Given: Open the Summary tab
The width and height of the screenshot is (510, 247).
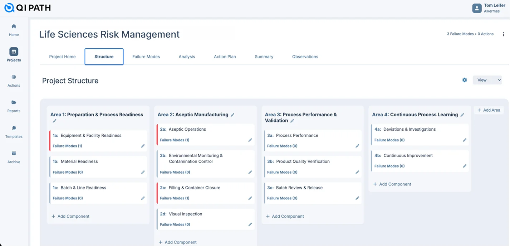Looking at the screenshot, I should [x=264, y=57].
